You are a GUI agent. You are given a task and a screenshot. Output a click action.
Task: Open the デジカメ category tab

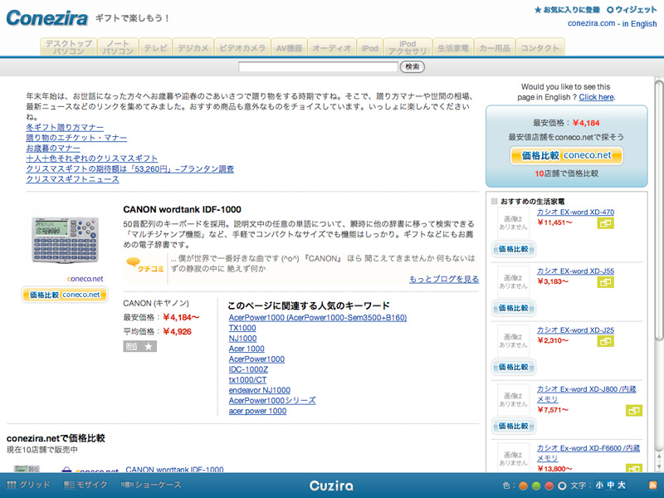tap(193, 48)
